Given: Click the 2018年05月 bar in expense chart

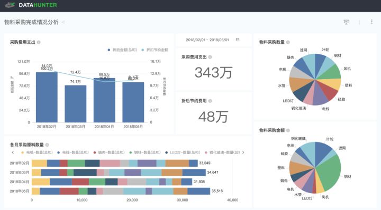Looking at the screenshot, I should 133,102.
